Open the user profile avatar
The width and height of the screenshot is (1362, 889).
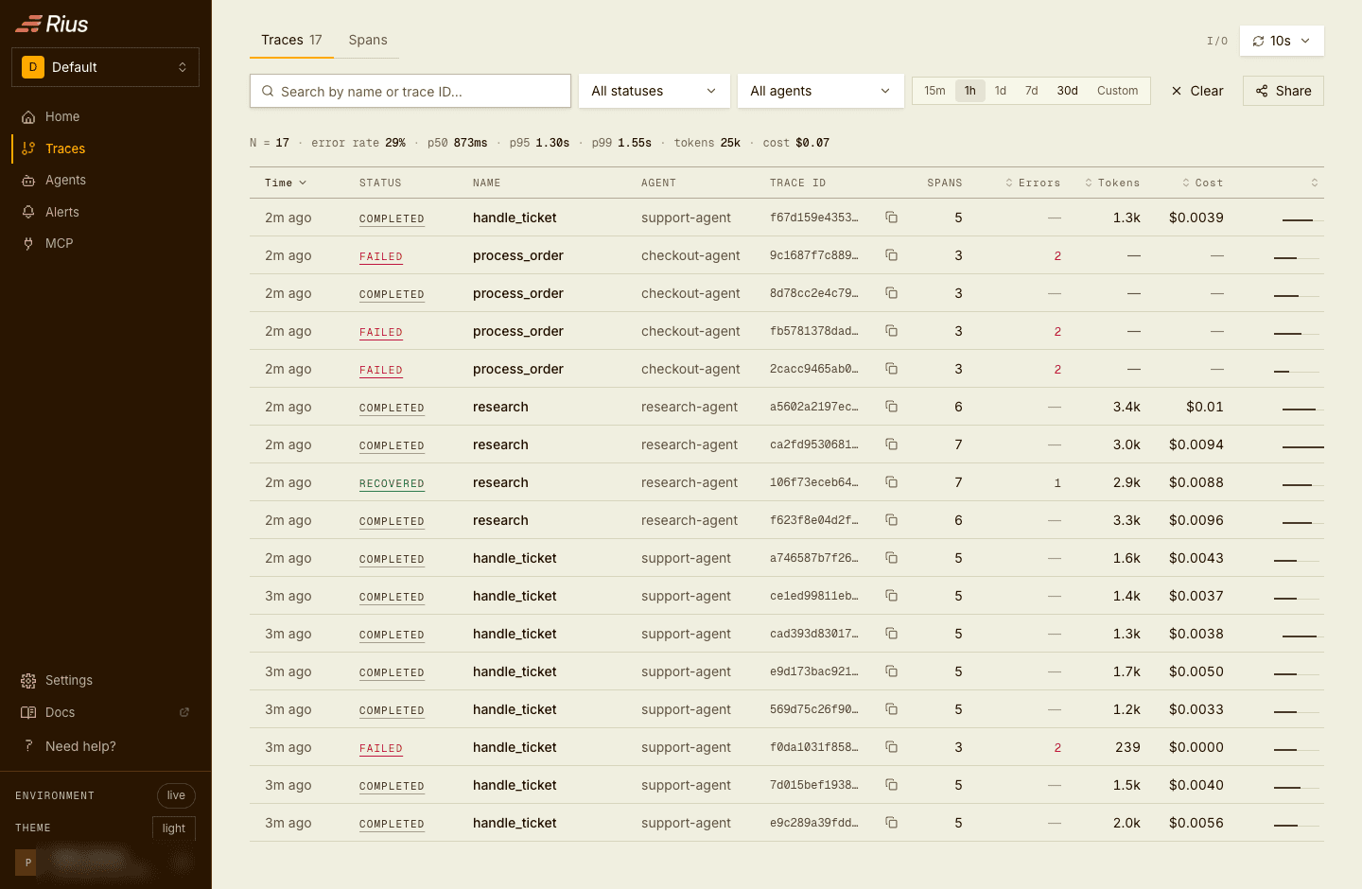click(27, 863)
